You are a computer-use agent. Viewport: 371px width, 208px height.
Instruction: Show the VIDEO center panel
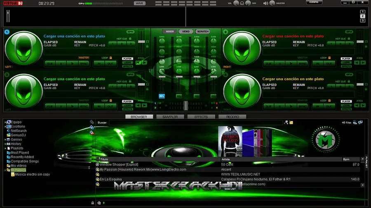186,31
